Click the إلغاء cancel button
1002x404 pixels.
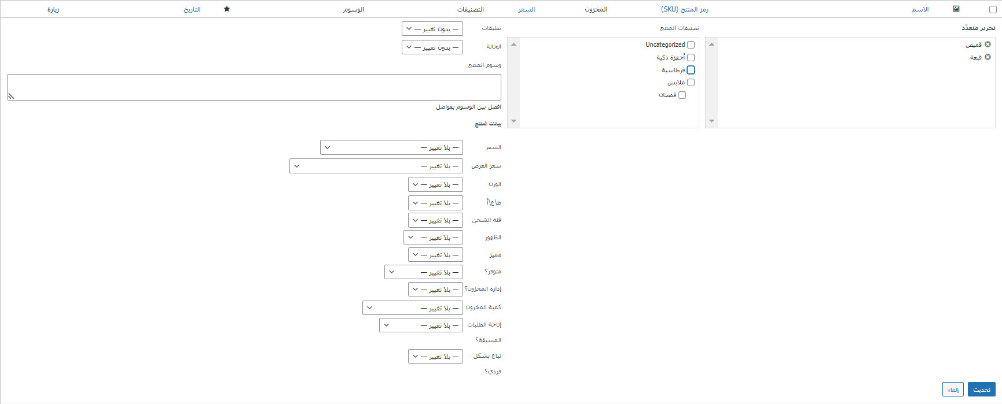953,390
